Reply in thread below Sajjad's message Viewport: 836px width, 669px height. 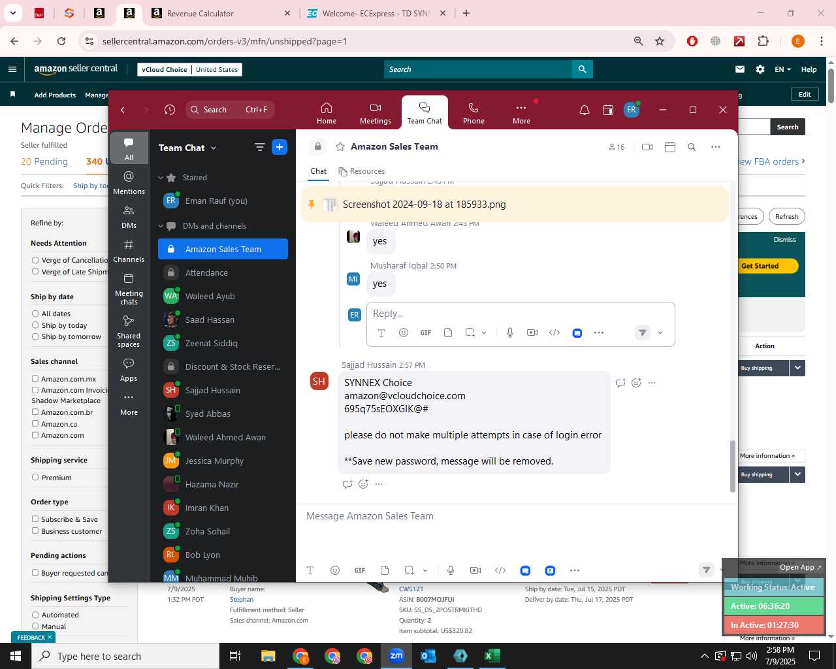click(347, 484)
